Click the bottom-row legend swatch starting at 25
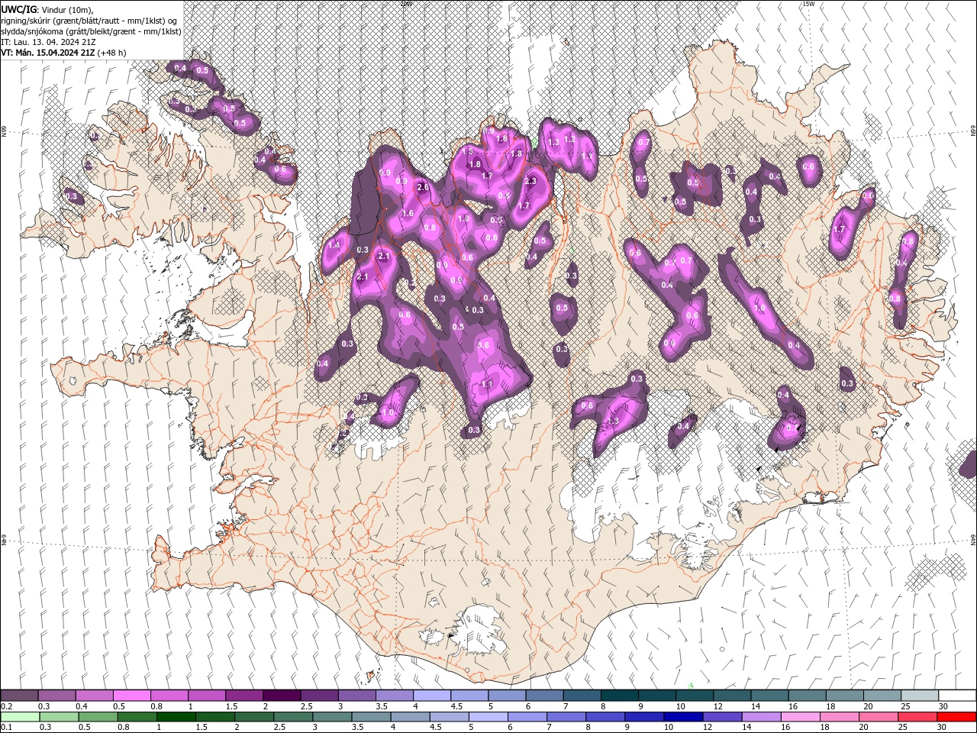977x733 pixels. [x=916, y=717]
